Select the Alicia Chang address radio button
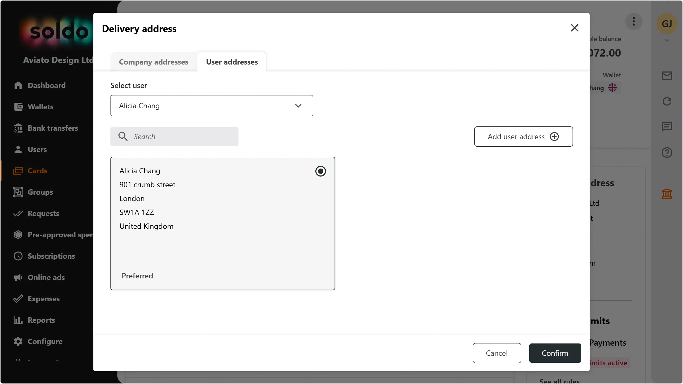 click(x=320, y=171)
